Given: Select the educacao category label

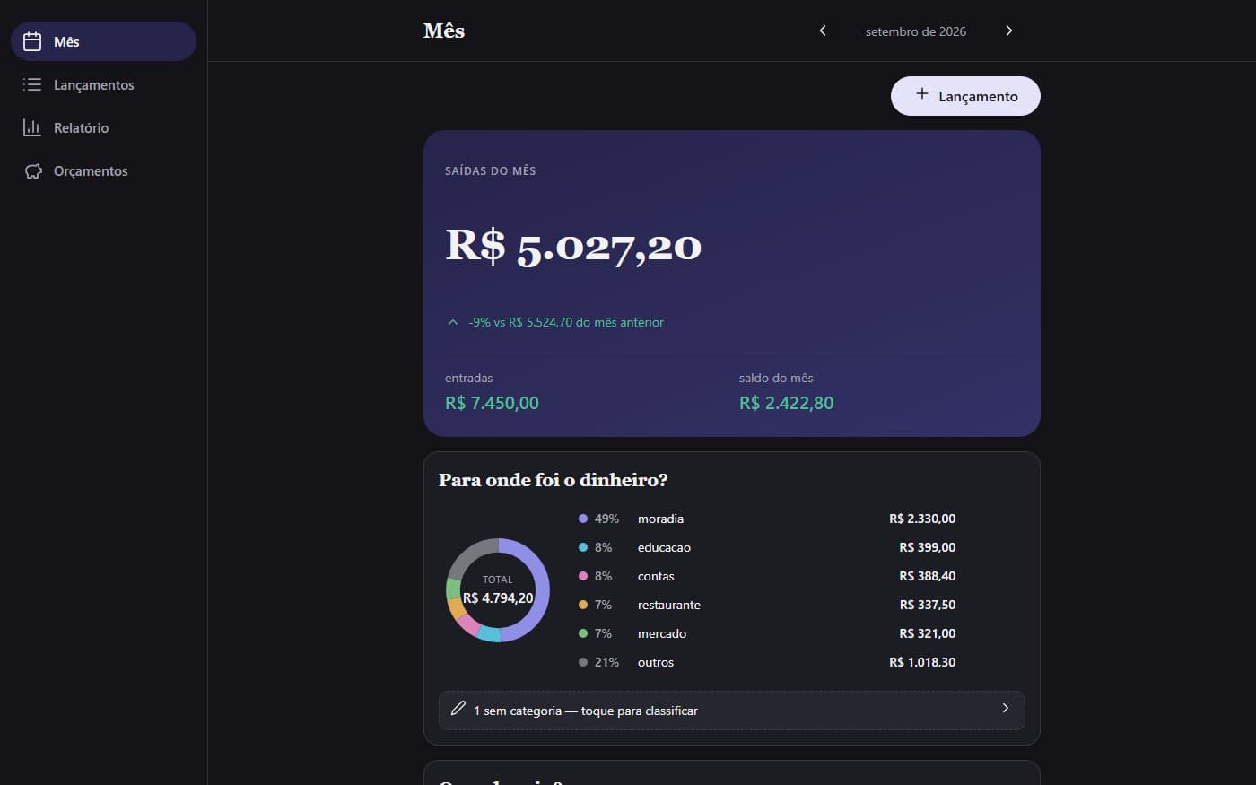Looking at the screenshot, I should coord(664,547).
